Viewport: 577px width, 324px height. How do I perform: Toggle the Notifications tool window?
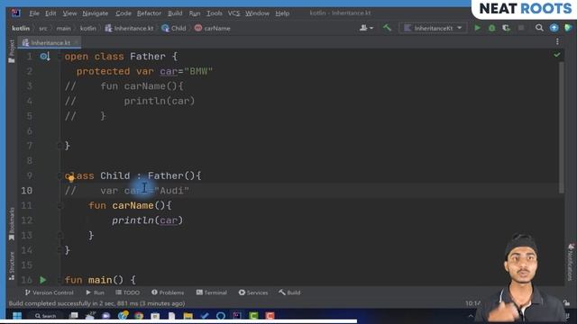[x=571, y=262]
